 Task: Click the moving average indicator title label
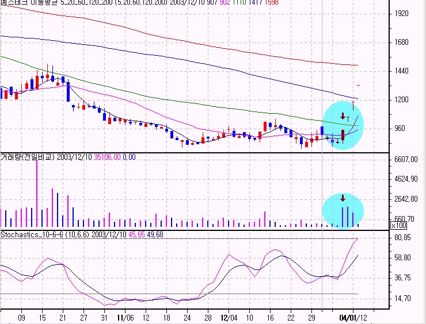coord(92,5)
